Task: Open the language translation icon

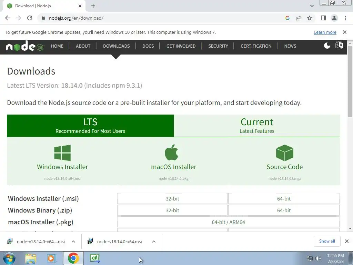Action: click(x=339, y=45)
